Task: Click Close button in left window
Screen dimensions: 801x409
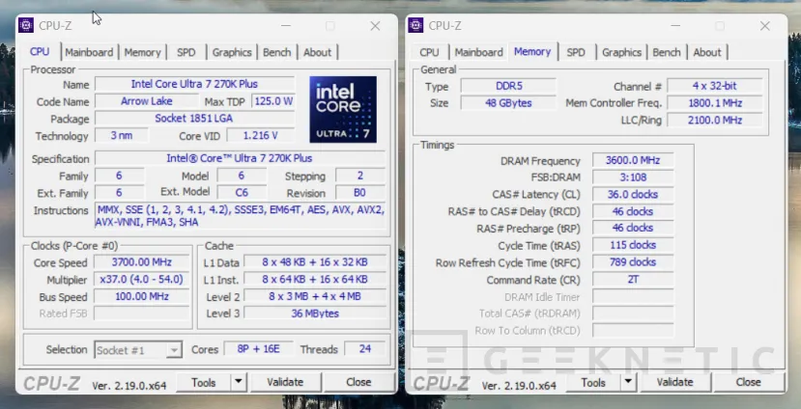Action: coord(358,382)
